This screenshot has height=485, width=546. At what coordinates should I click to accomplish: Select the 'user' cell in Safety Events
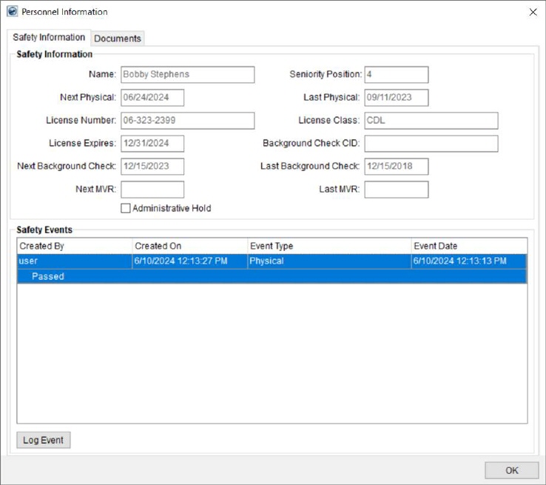coord(75,261)
